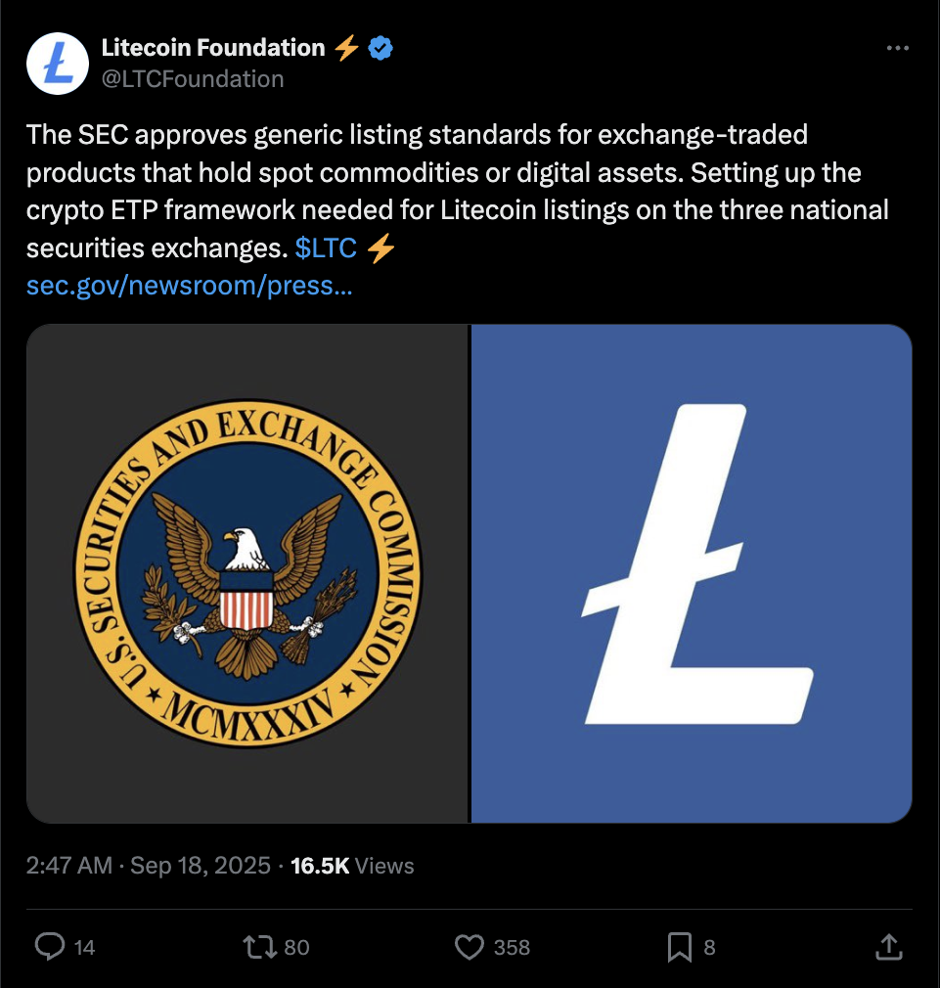Viewport: 940px width, 988px height.
Task: Click the 16.5K Views count
Action: (x=352, y=865)
